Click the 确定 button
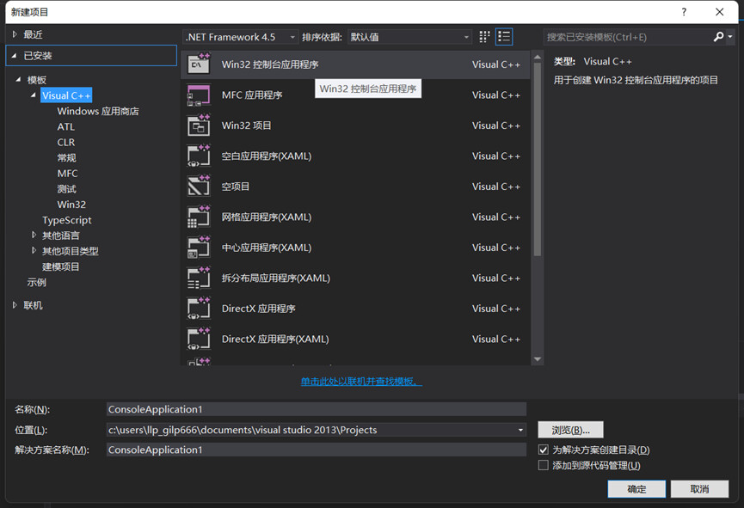 636,489
